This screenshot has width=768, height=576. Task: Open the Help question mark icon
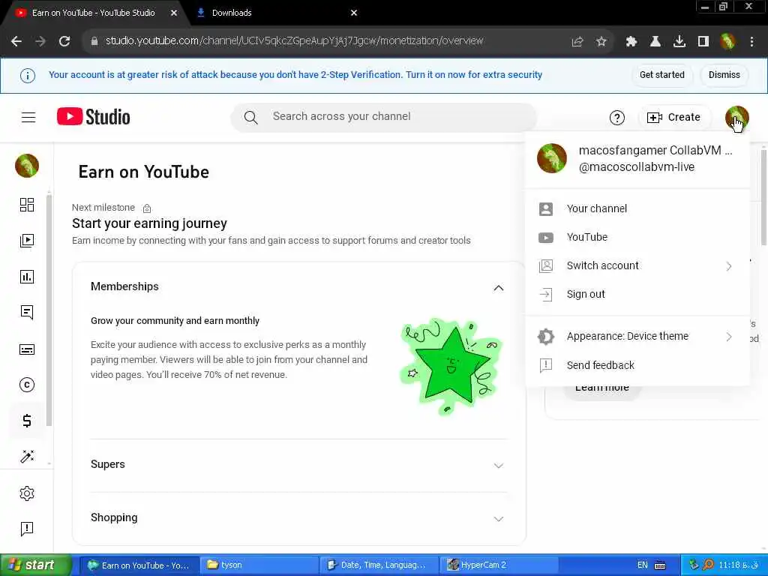coord(616,118)
